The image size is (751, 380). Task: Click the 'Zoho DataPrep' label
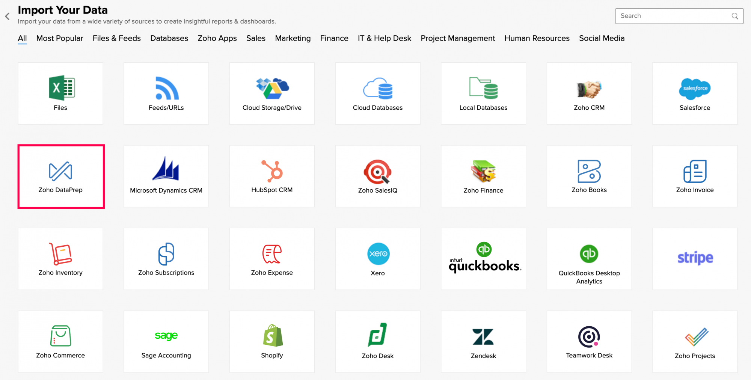click(x=60, y=190)
